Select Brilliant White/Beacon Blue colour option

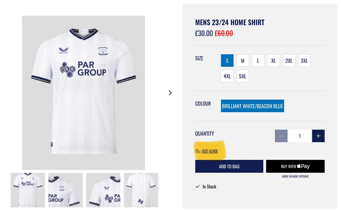click(252, 106)
